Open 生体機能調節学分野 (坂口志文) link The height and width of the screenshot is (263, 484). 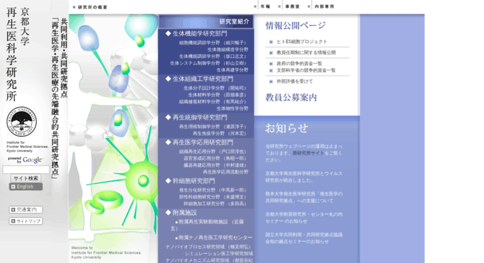[x=213, y=57]
